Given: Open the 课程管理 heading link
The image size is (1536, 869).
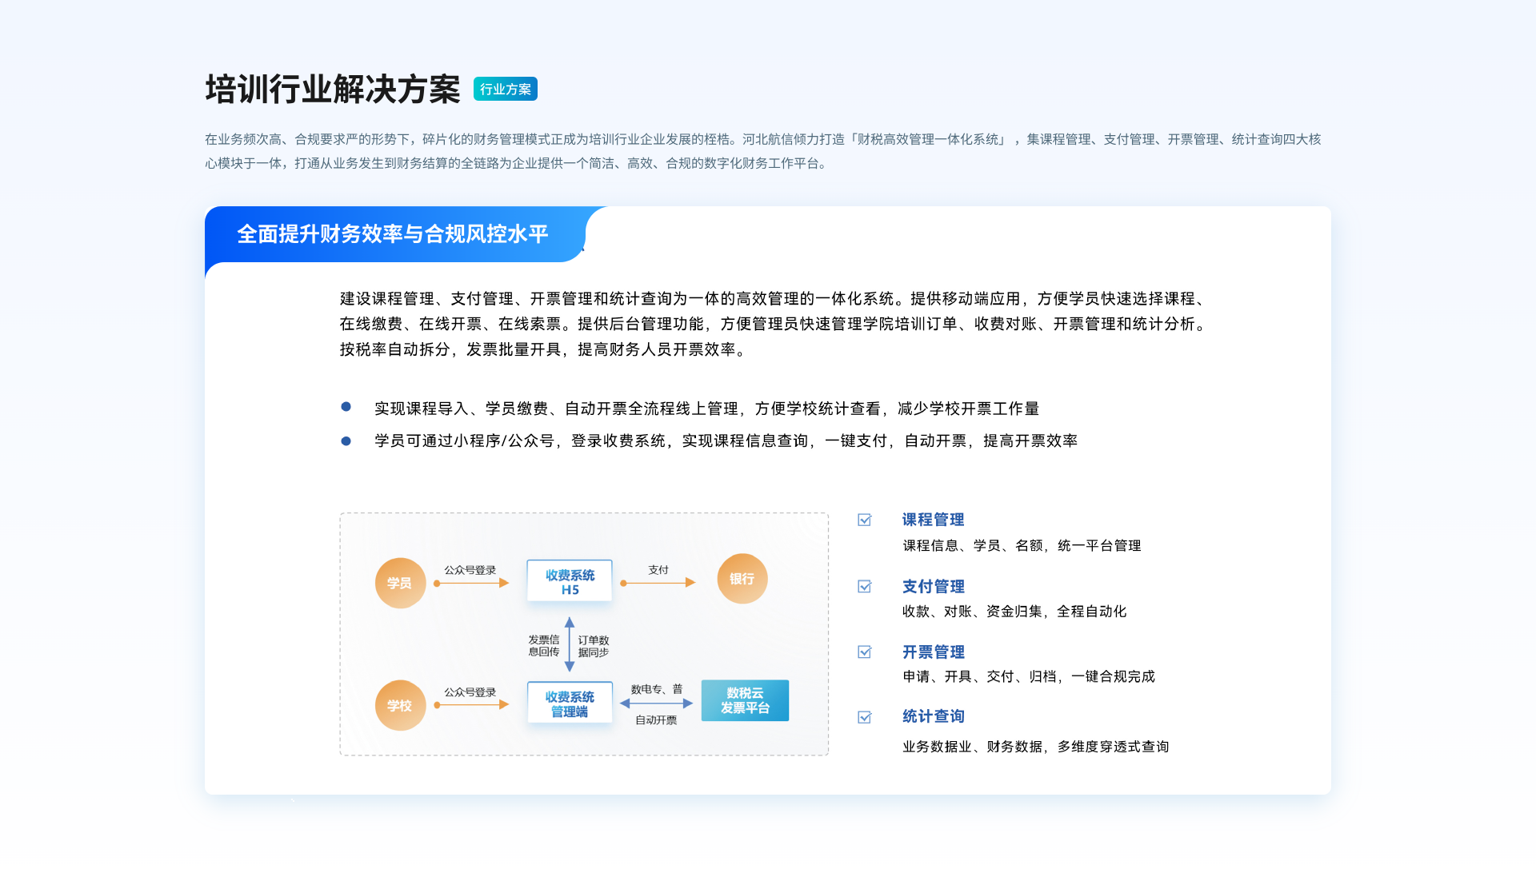Looking at the screenshot, I should [x=933, y=519].
